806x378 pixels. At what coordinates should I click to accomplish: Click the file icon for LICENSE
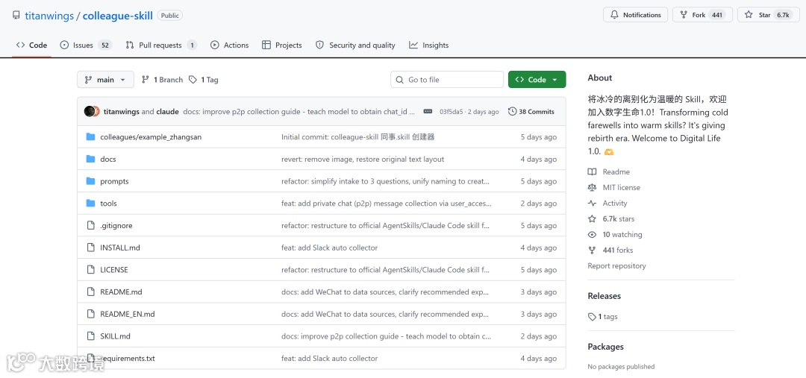[91, 269]
